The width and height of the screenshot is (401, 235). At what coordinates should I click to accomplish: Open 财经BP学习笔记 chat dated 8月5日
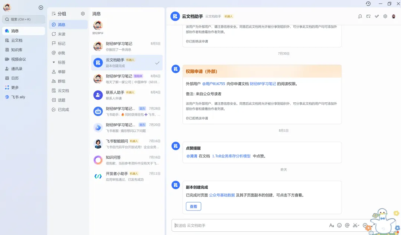127,46
